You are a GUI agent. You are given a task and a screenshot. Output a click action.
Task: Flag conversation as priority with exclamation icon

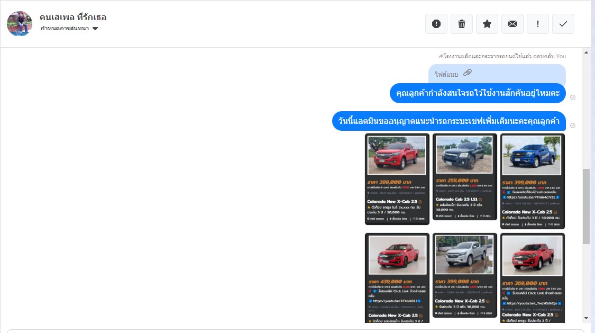(538, 24)
